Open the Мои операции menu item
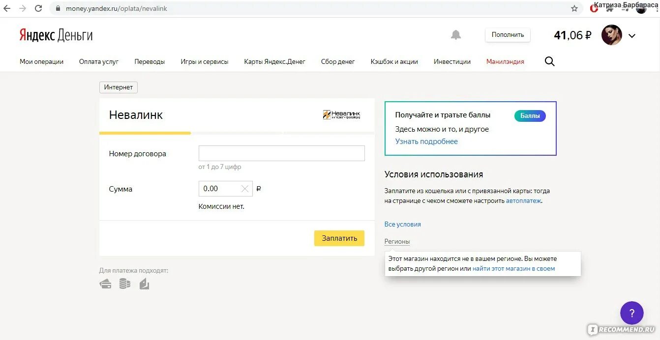Screen dimensions: 660x340 pyautogui.click(x=42, y=61)
